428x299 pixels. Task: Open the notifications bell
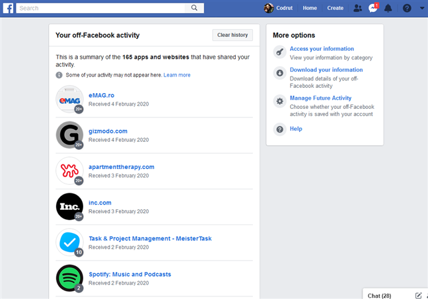(x=388, y=8)
